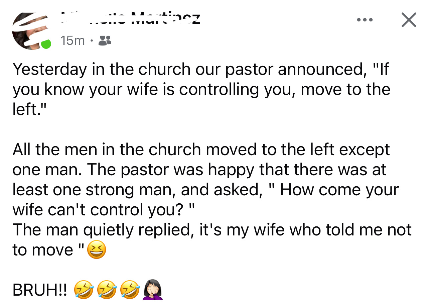Click the middle rolling-laughing emoji
This screenshot has width=431, height=306.
pos(107,290)
